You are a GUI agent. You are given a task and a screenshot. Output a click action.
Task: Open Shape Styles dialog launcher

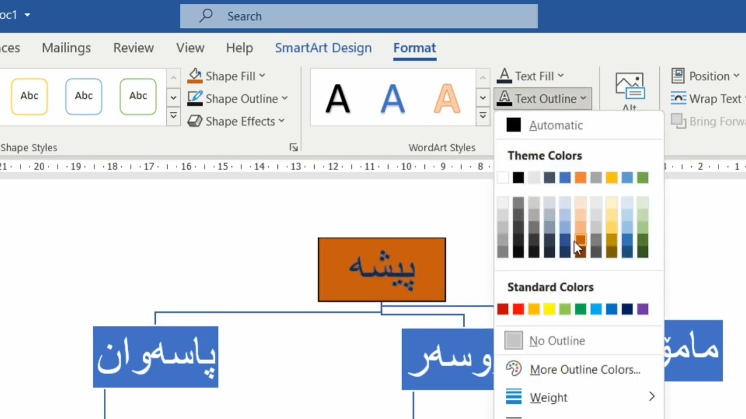pos(294,148)
